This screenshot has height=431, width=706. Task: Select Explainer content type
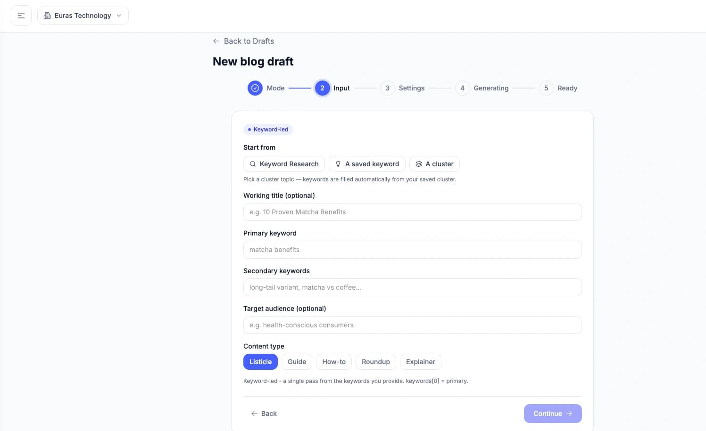(421, 362)
